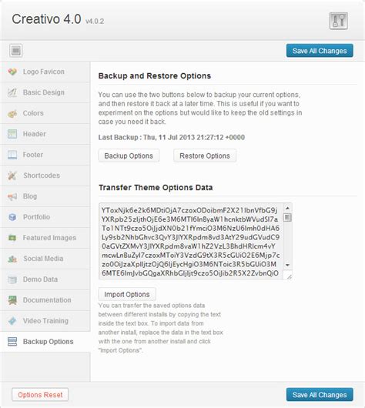The image size is (365, 408).
Task: Click the Backup Options button
Action: pos(129,156)
